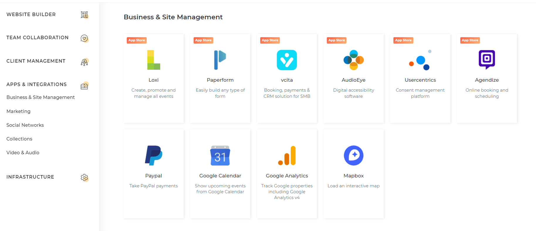Open the Usercentrics app logo
Image resolution: width=536 pixels, height=231 pixels.
[x=420, y=60]
